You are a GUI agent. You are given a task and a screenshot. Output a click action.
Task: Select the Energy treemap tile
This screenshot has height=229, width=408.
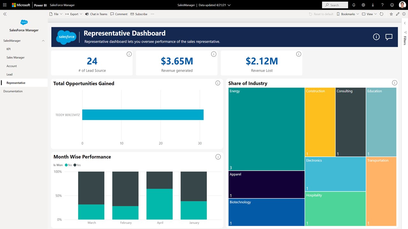coord(266,129)
